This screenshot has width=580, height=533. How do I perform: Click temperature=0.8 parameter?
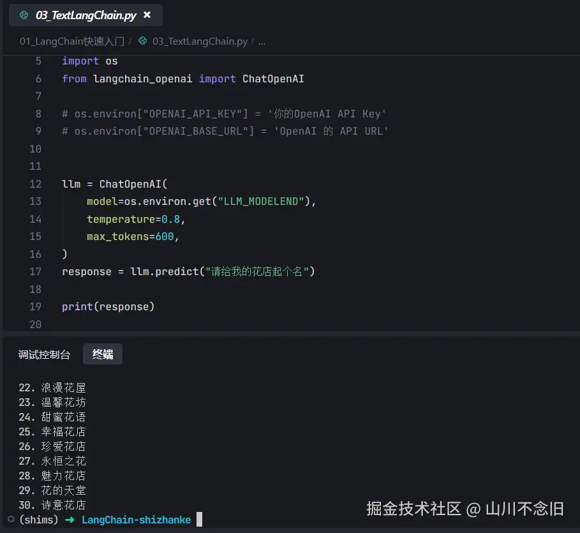click(133, 219)
